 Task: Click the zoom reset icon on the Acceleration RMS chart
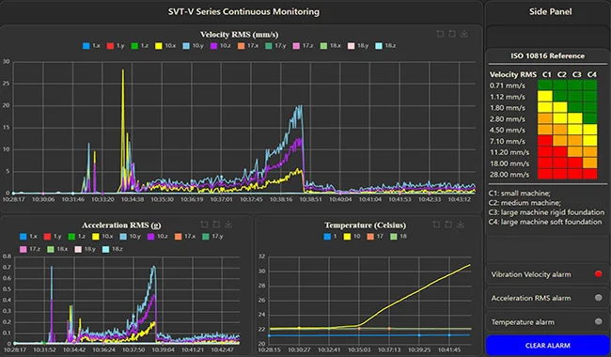[216, 225]
